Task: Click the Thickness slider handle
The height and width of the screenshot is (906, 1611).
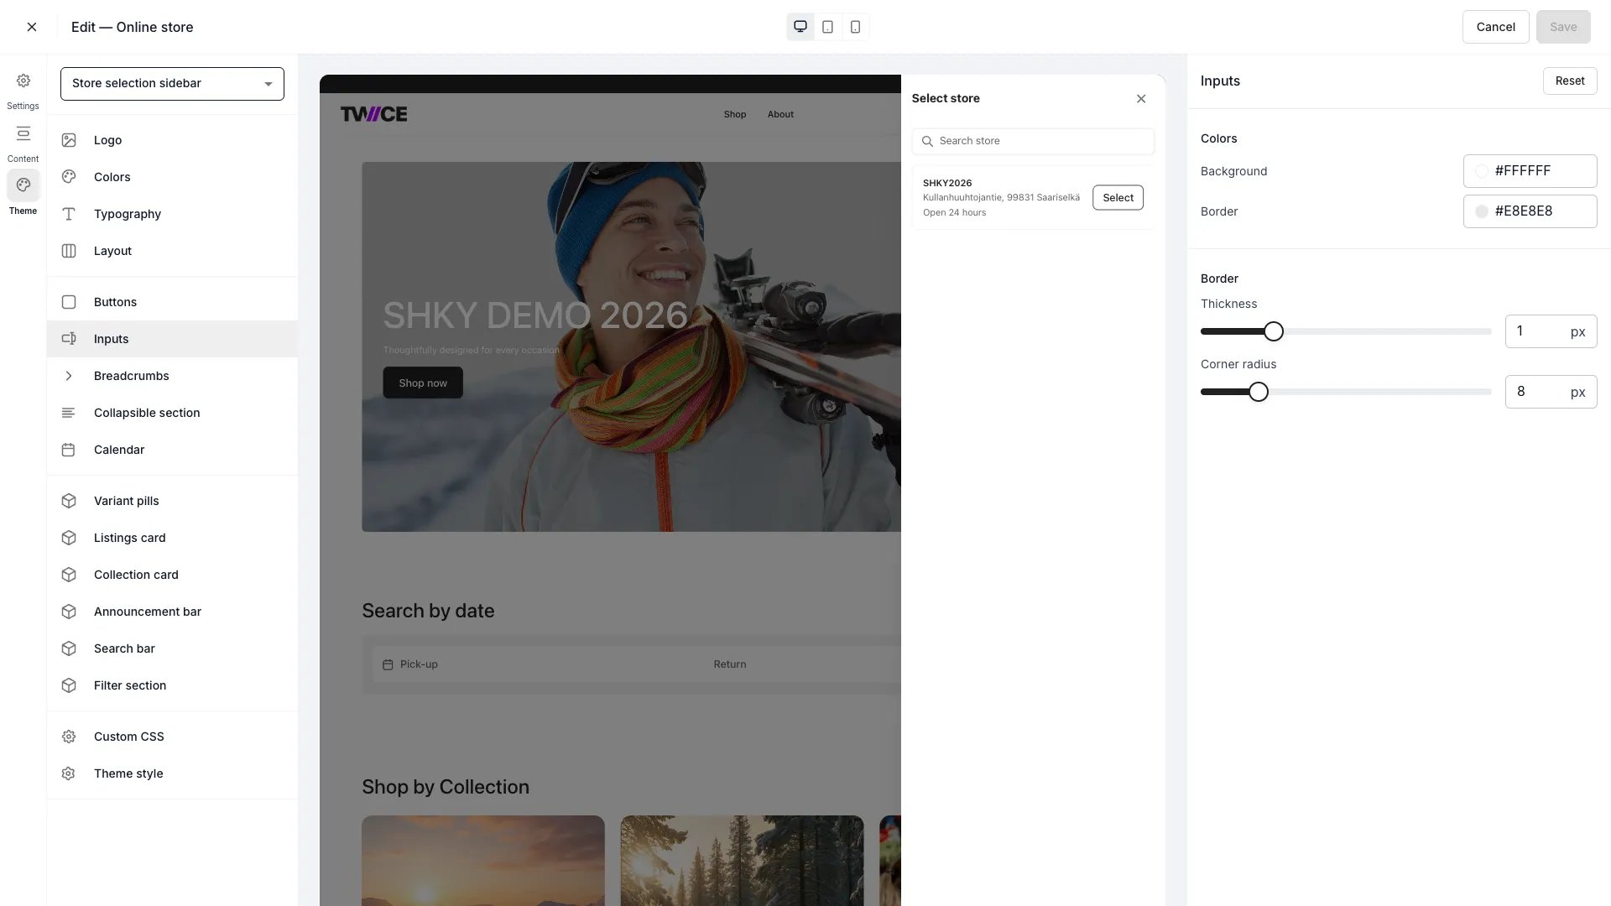Action: tap(1274, 331)
